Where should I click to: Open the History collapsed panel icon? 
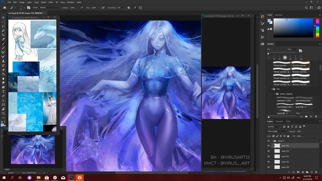click(x=263, y=17)
